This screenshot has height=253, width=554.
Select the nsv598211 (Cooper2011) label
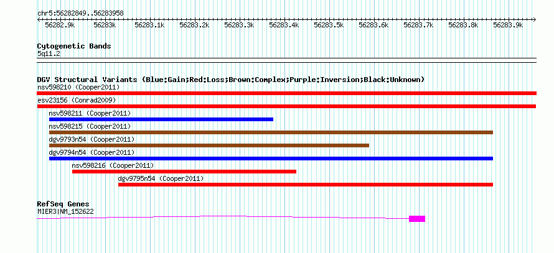click(x=90, y=113)
